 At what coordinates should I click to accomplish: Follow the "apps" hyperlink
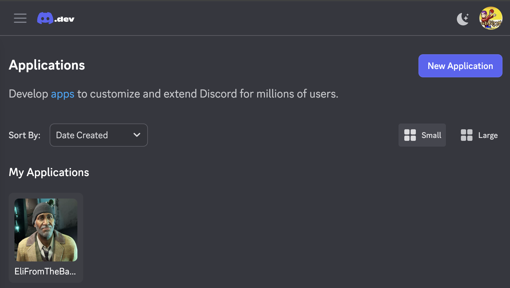[62, 94]
